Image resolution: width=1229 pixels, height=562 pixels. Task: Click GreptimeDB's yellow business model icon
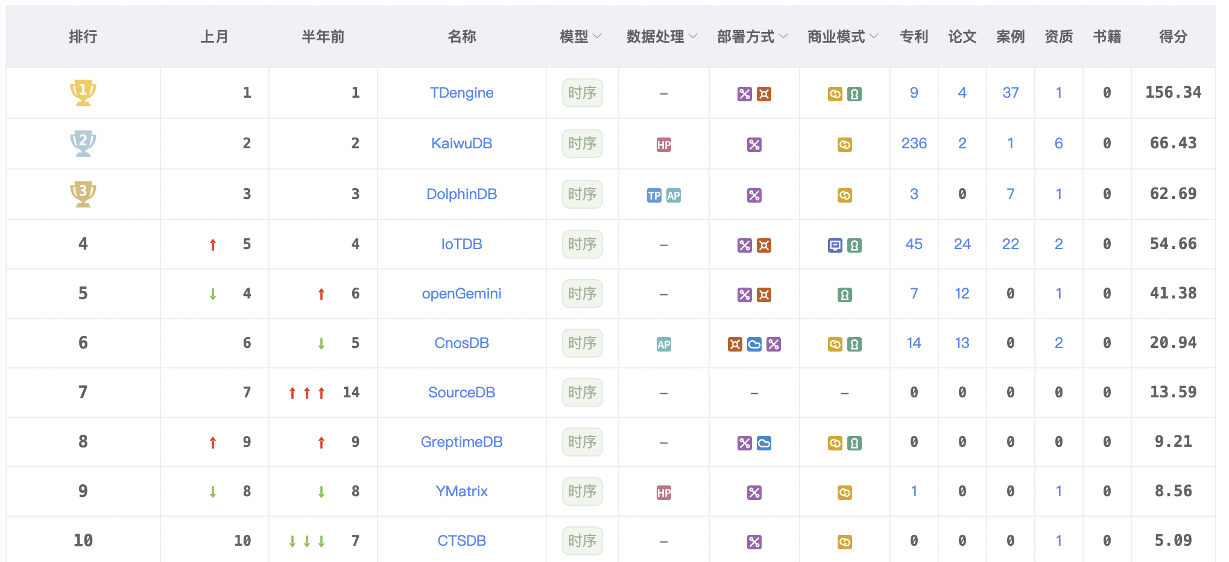835,443
